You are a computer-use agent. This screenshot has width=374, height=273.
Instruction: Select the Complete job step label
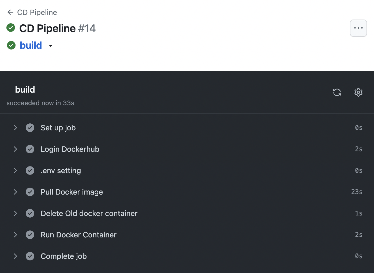(x=64, y=256)
